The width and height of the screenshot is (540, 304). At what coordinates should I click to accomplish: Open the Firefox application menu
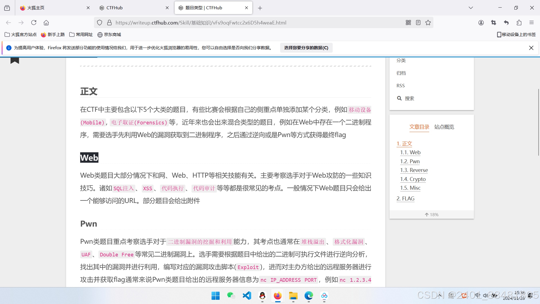coord(532,23)
